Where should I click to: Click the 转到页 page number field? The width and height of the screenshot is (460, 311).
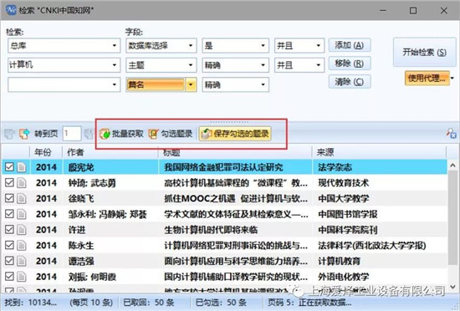click(x=72, y=134)
